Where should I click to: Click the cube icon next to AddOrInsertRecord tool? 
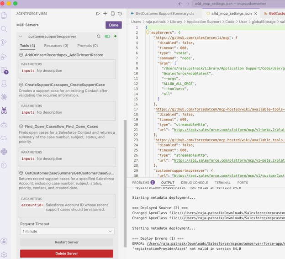coord(21,55)
